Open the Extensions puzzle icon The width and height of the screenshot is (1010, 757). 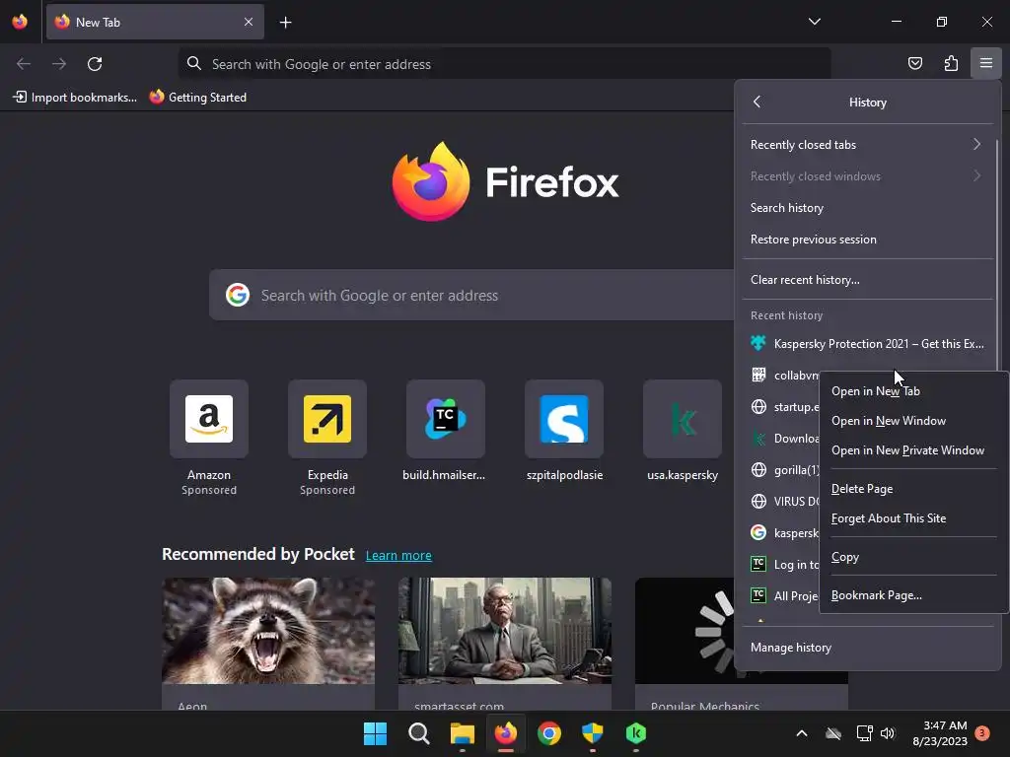951,63
